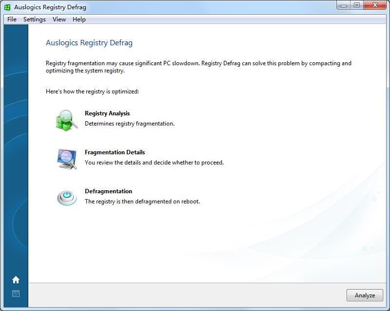Click 'You review the details and decide' text
Screen dimensions: 390x311
click(x=128, y=163)
